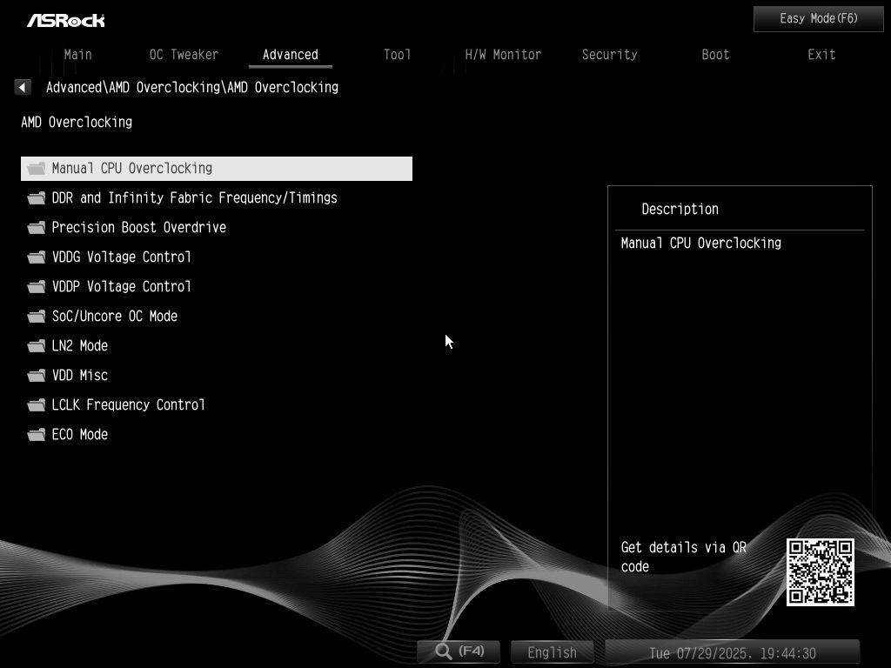Screen dimensions: 891x668
Task: Click the date and time display
Action: coord(733,652)
